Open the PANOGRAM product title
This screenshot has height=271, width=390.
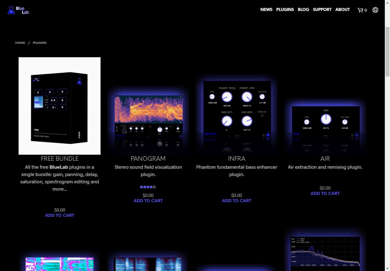(x=148, y=159)
